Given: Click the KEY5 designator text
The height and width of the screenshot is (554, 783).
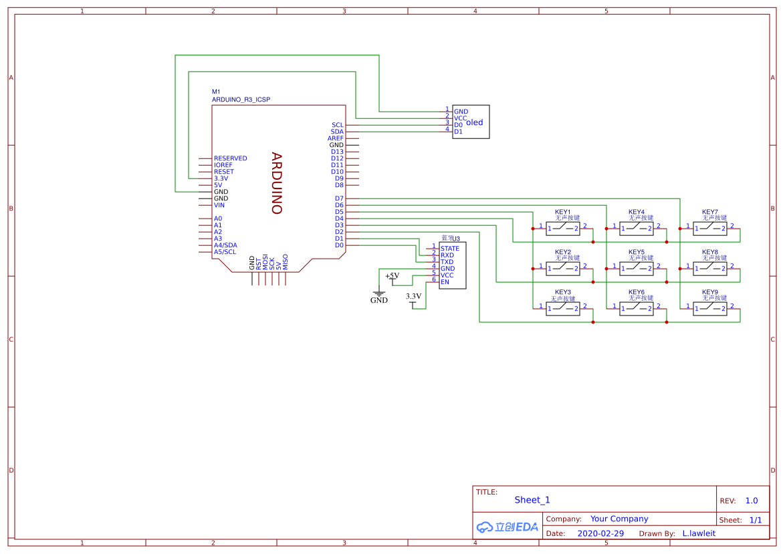Looking at the screenshot, I should (636, 252).
